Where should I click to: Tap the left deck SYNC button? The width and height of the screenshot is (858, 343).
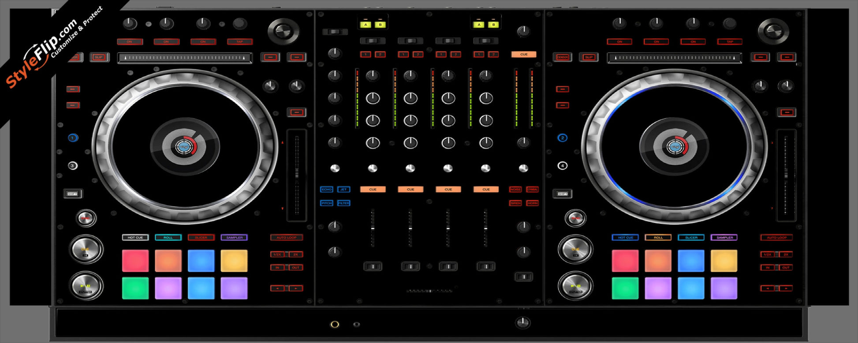pos(86,218)
